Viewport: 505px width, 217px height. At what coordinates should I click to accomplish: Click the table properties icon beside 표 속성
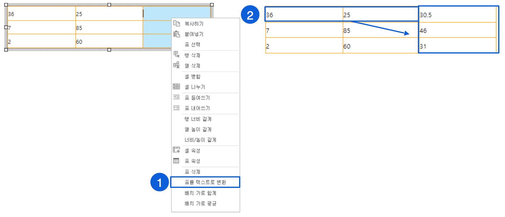tap(176, 161)
